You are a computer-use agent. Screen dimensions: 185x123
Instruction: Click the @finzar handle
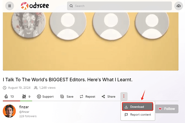(24, 112)
